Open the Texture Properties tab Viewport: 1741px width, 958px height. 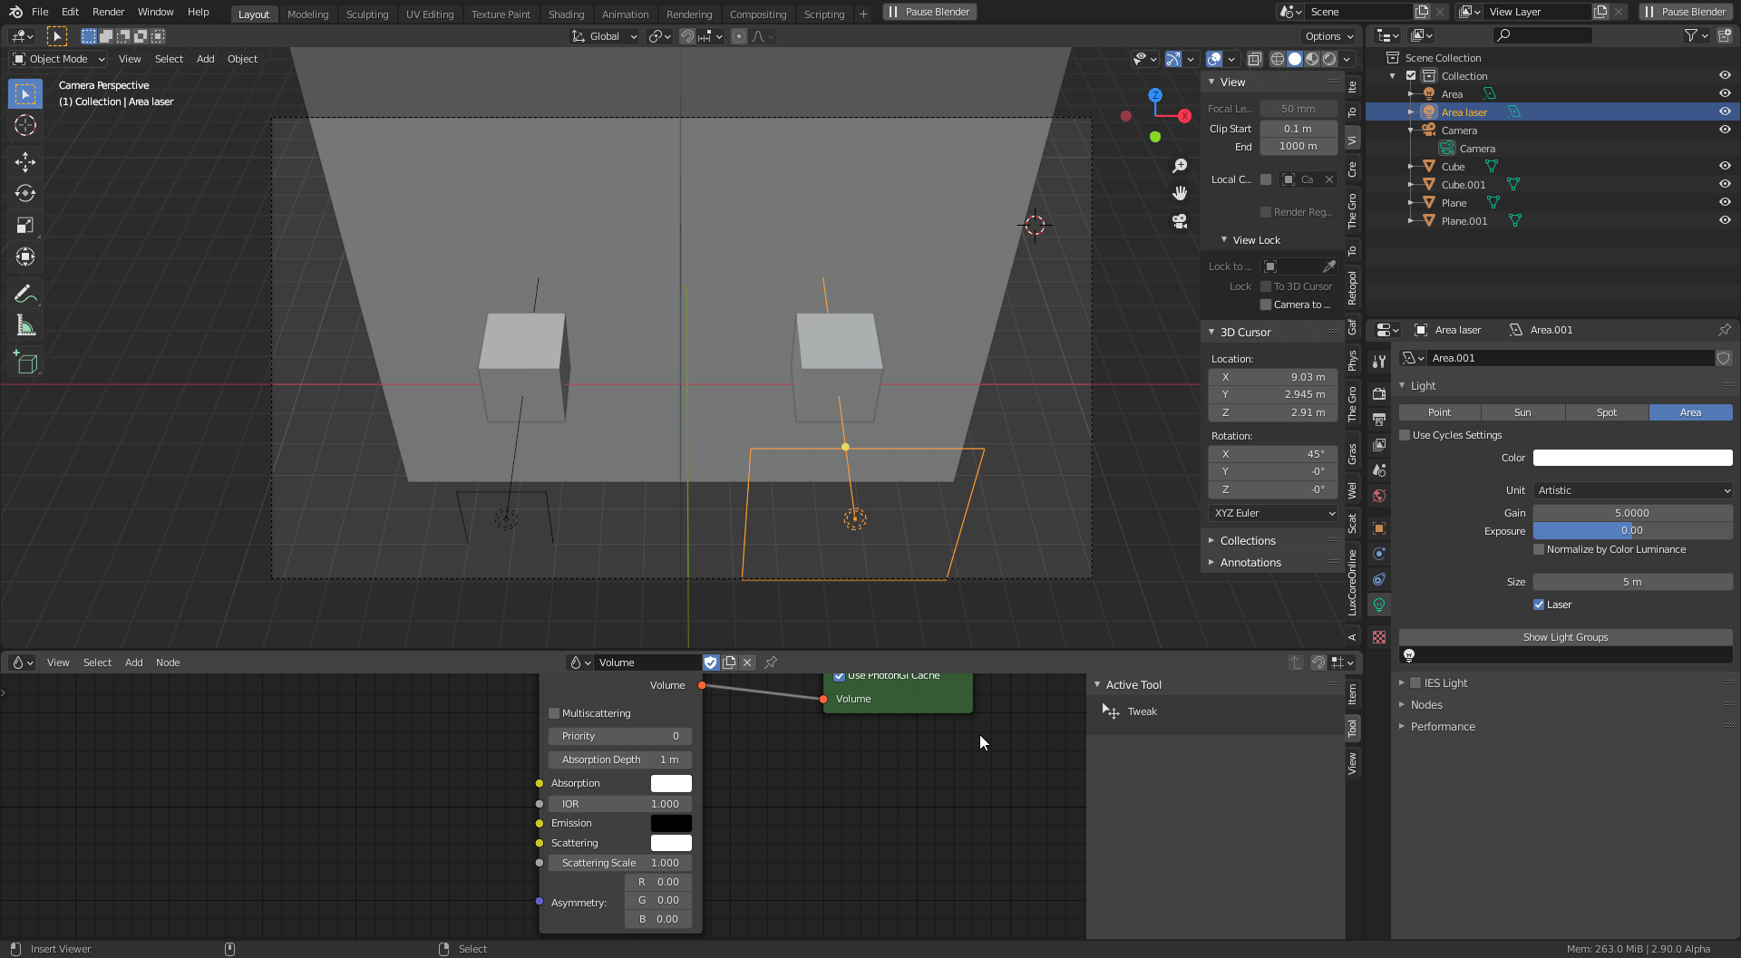tap(1378, 636)
